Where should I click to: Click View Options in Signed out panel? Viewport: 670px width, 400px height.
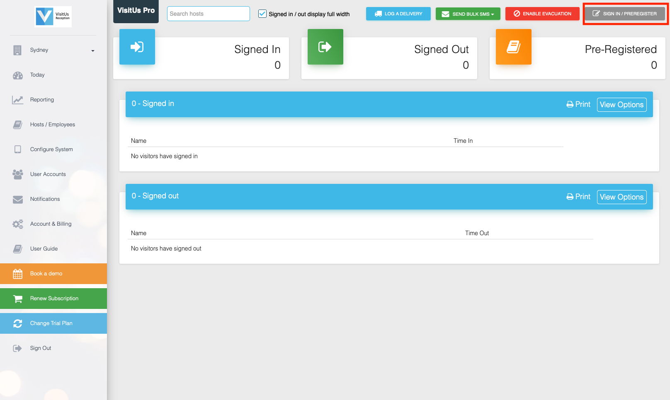[622, 197]
